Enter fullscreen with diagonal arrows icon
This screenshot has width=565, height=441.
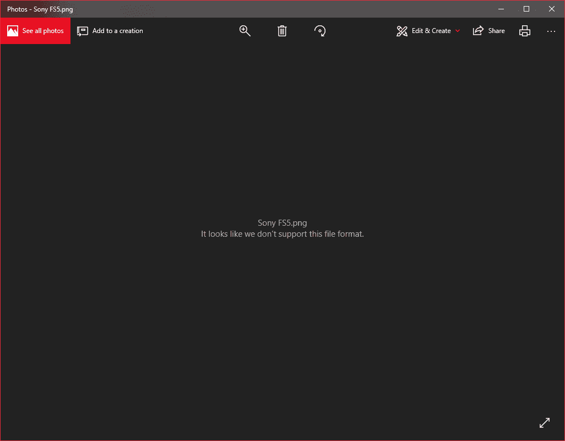(545, 423)
